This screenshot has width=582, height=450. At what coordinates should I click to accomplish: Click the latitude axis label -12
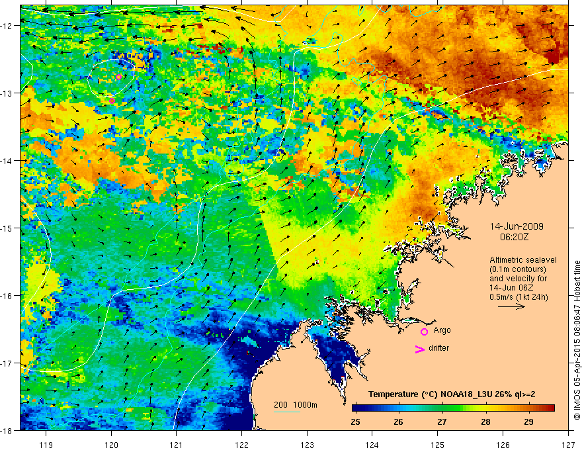tap(7, 26)
